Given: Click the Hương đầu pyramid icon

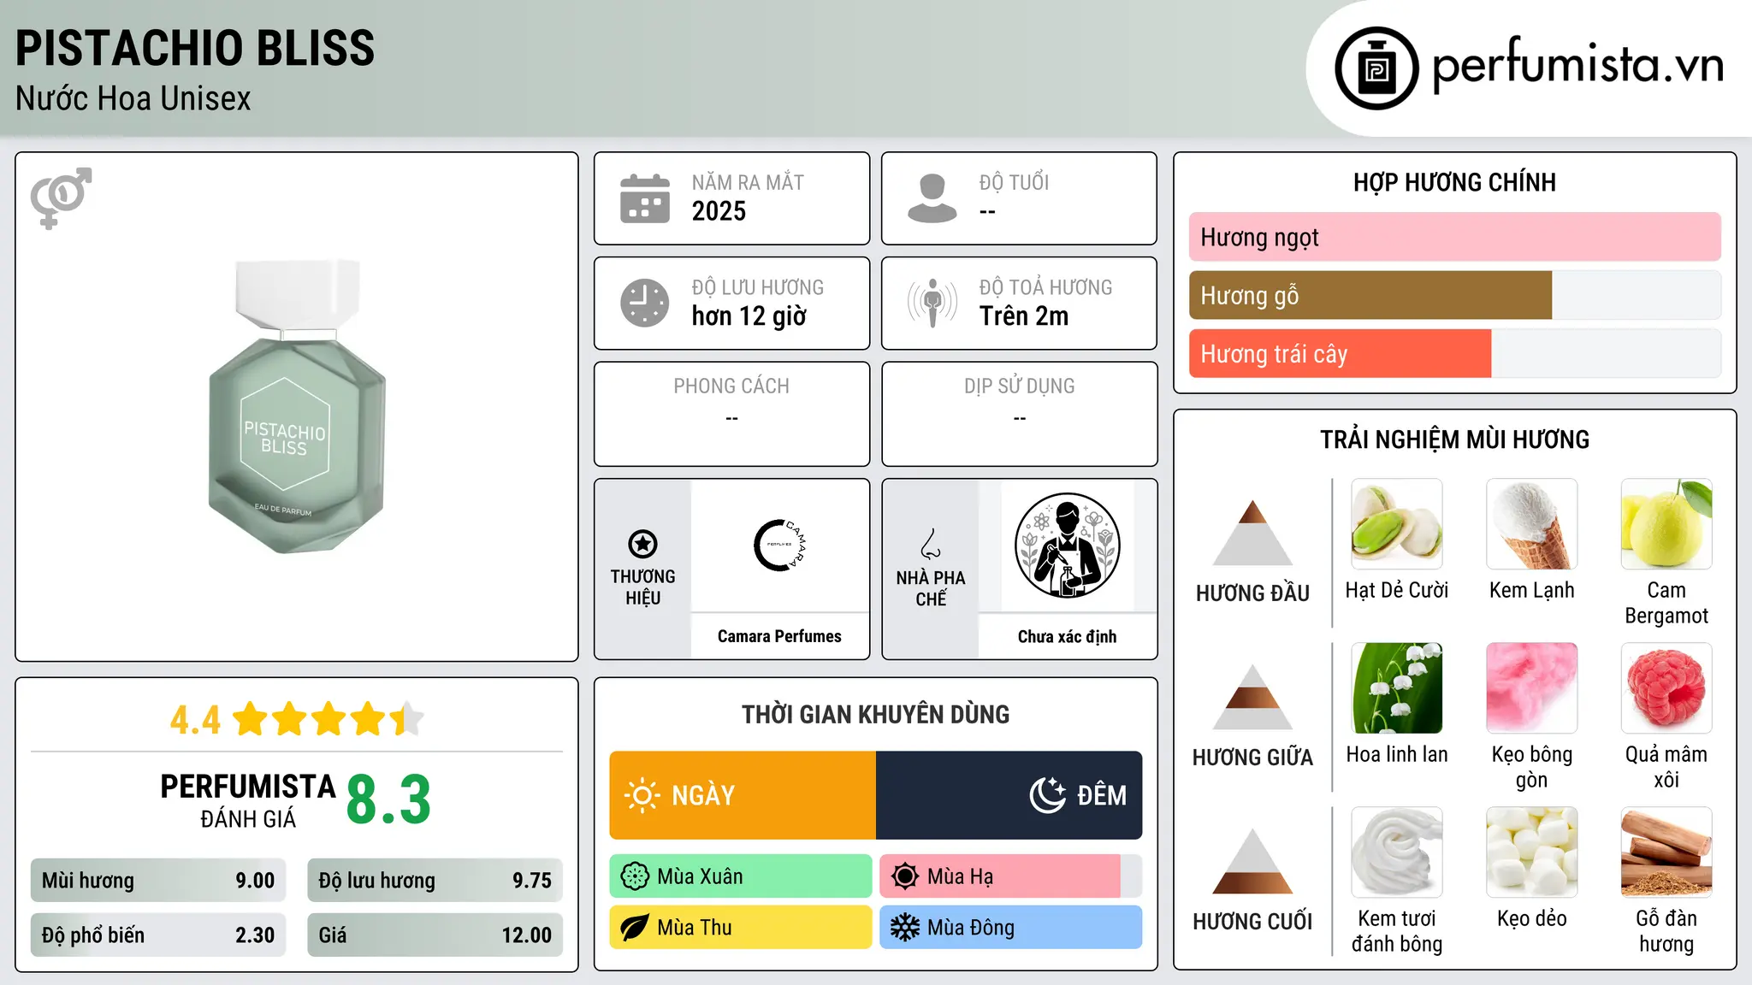Looking at the screenshot, I should [1252, 533].
